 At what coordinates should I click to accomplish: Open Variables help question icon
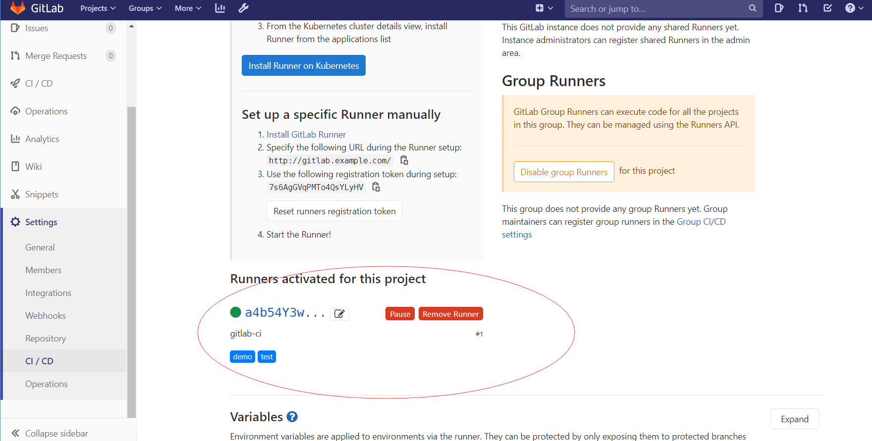click(292, 417)
